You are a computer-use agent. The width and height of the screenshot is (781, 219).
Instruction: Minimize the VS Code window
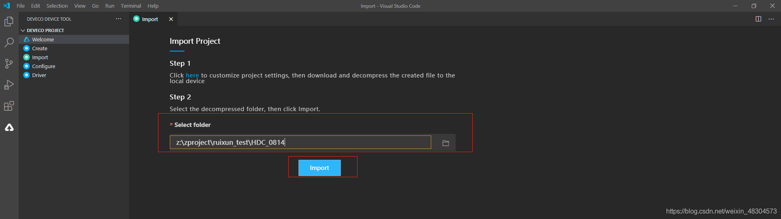tap(735, 6)
